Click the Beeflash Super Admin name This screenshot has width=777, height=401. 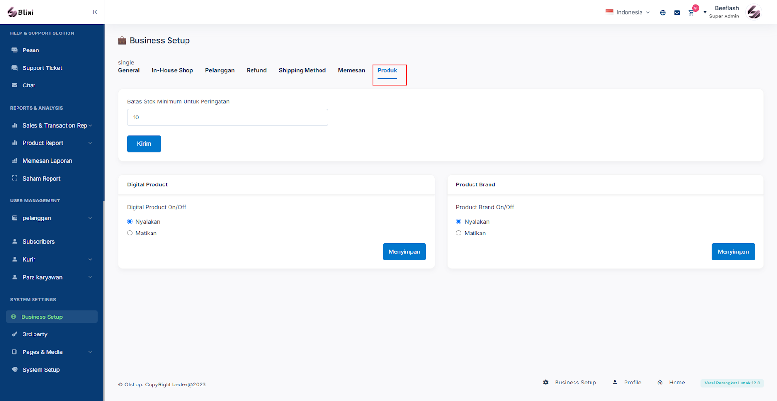point(724,12)
